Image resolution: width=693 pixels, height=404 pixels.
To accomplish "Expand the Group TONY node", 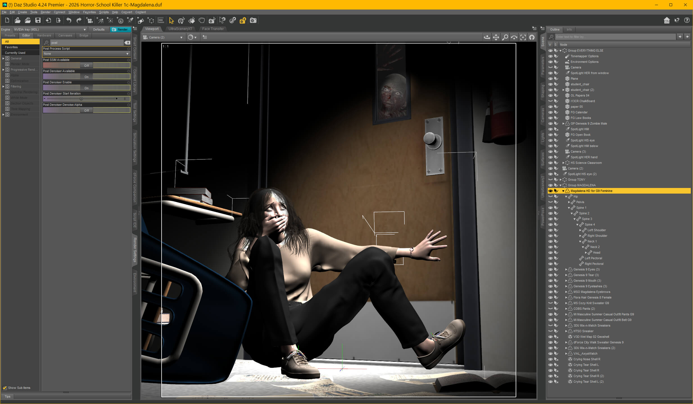I will point(560,180).
